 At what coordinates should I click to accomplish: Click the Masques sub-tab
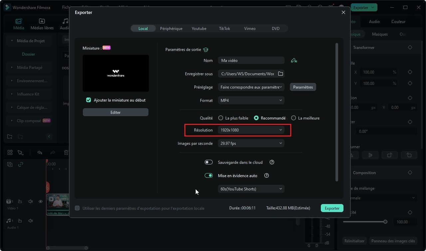pyautogui.click(x=380, y=34)
